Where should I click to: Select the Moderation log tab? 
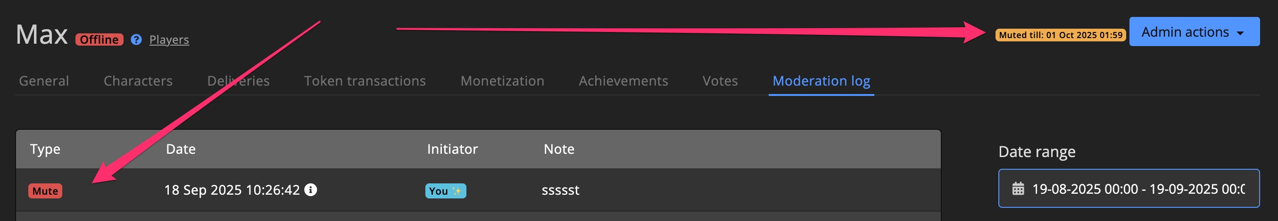tap(821, 80)
